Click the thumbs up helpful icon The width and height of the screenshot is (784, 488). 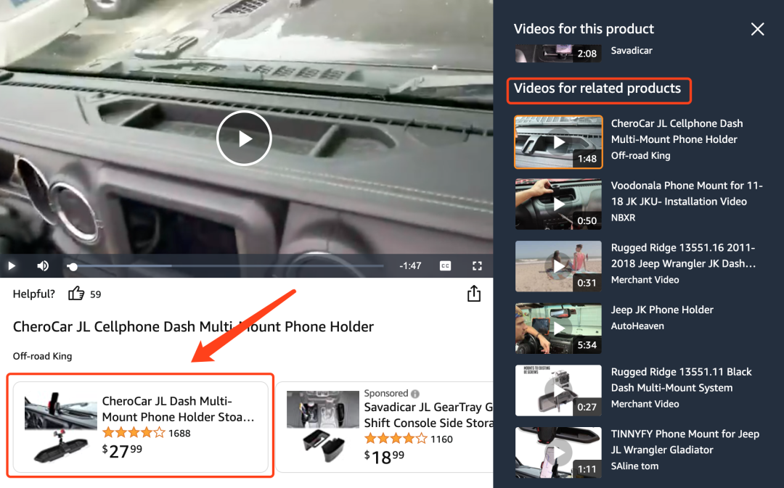pyautogui.click(x=76, y=294)
